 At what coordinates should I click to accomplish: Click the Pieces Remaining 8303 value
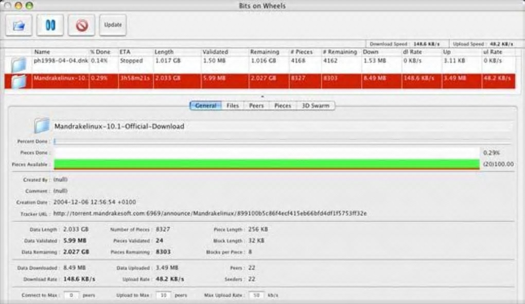(x=163, y=252)
